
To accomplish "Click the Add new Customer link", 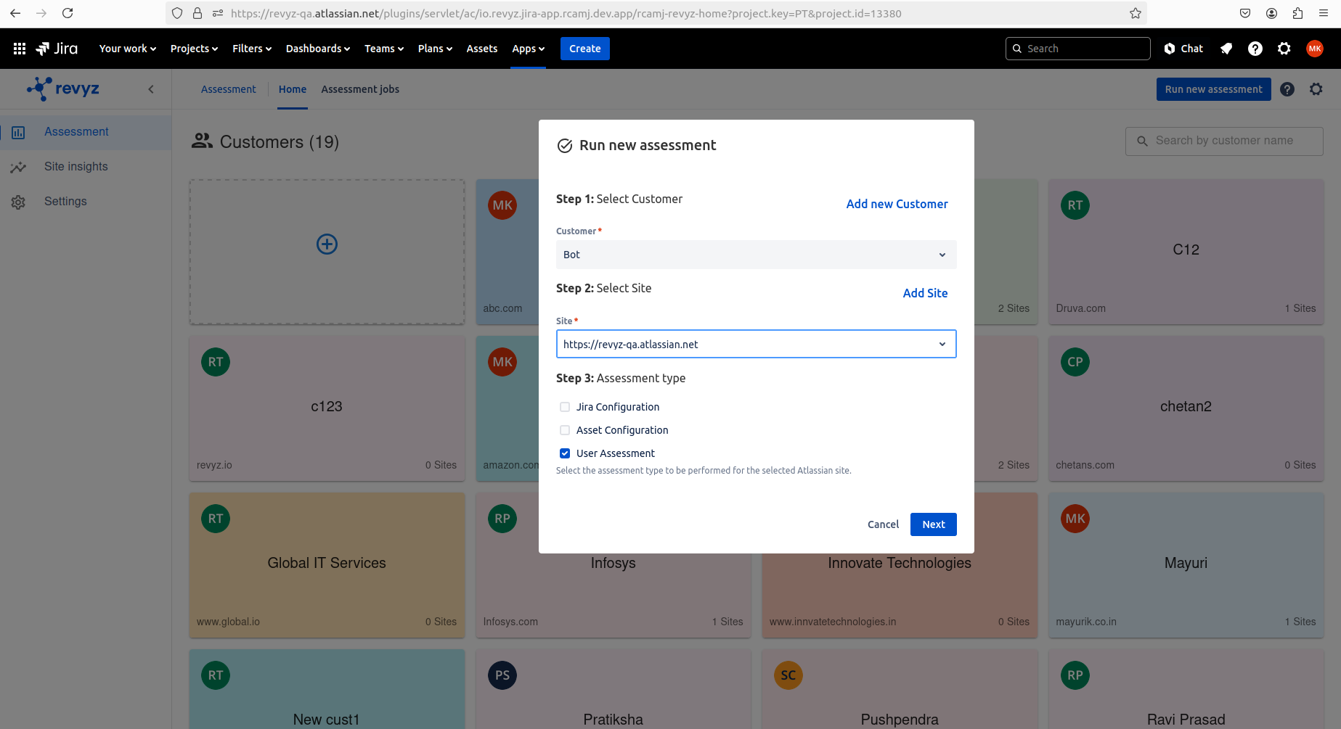I will [x=897, y=204].
